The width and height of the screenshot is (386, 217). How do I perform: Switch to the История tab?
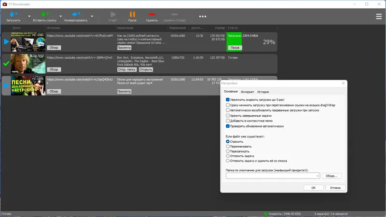coord(263,92)
